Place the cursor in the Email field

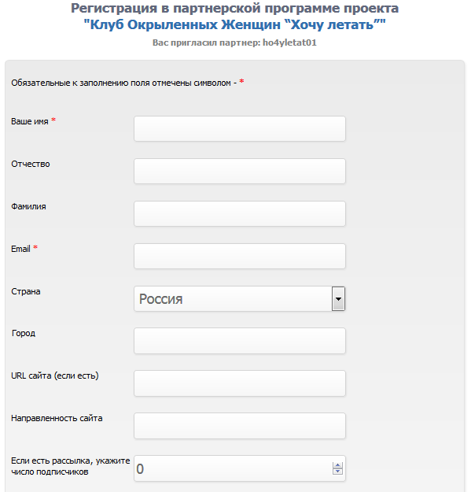[240, 256]
